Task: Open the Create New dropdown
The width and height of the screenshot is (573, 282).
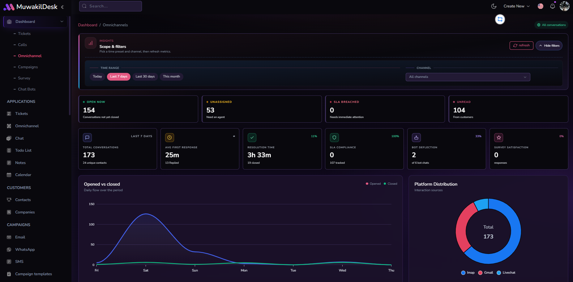Action: [x=516, y=6]
